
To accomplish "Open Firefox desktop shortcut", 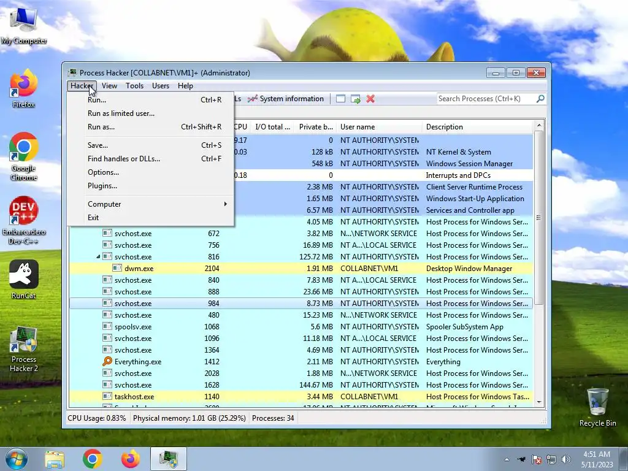I will coord(24,88).
